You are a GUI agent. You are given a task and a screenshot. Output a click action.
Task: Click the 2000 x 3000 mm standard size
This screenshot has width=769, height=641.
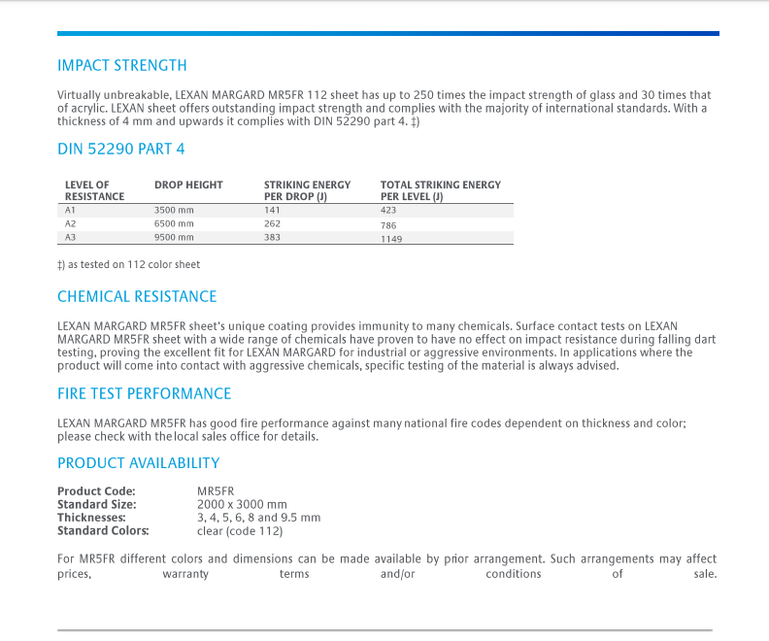coord(242,505)
